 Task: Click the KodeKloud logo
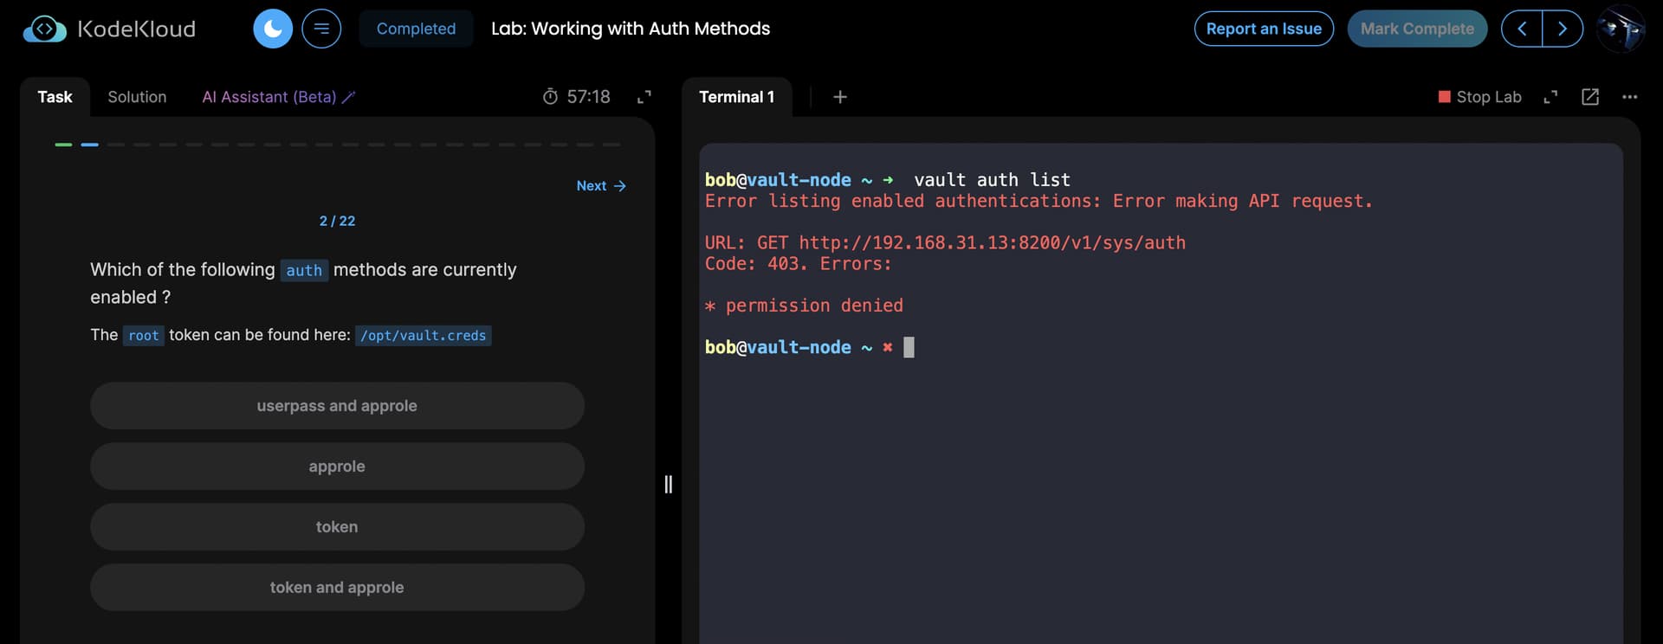click(x=109, y=29)
